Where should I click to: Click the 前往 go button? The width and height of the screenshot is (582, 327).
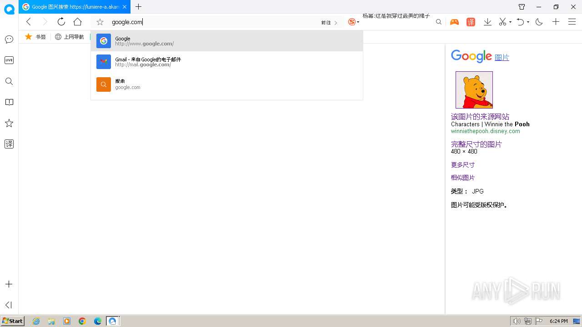pos(329,22)
